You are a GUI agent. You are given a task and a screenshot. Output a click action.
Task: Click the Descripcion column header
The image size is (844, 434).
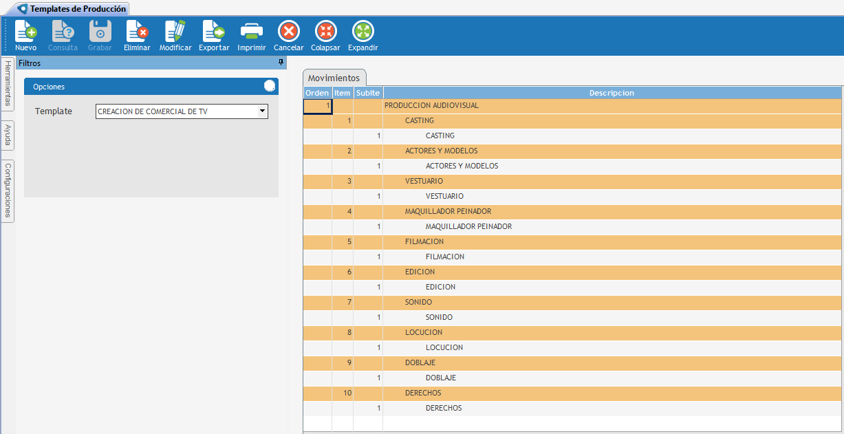[x=612, y=93]
